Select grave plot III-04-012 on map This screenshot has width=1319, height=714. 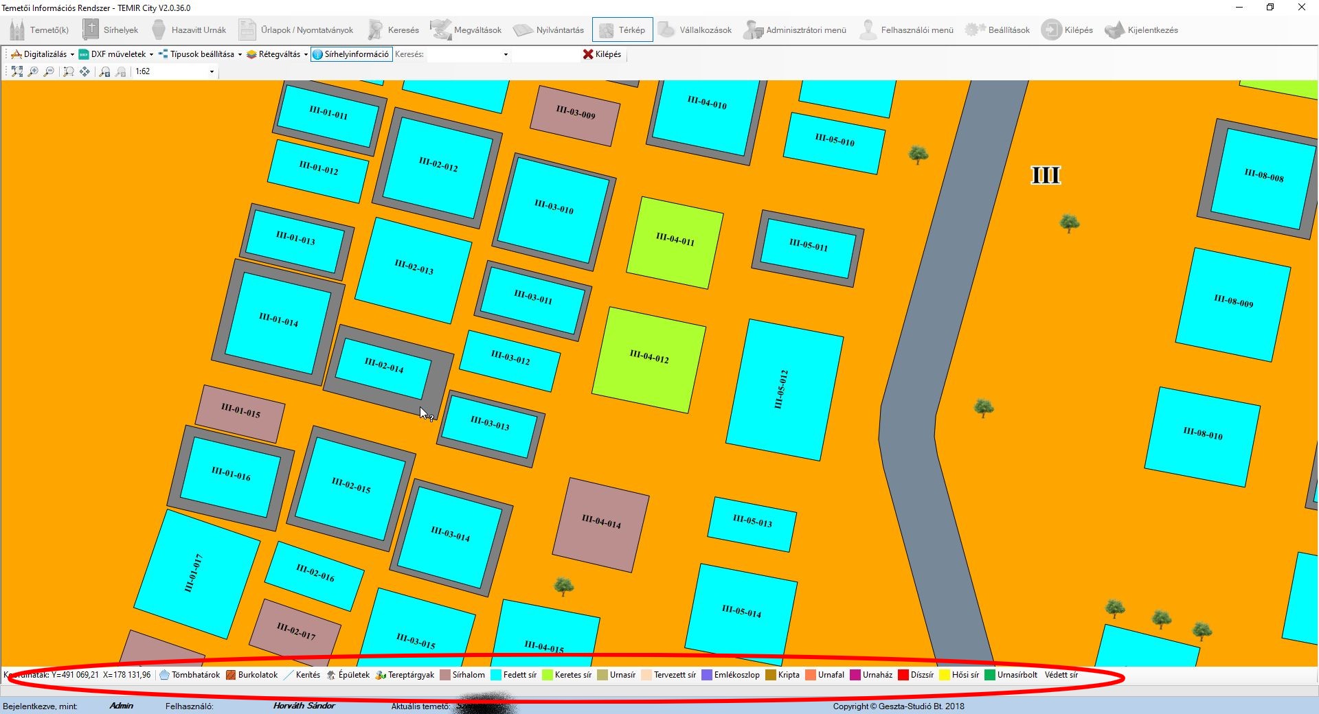(649, 359)
